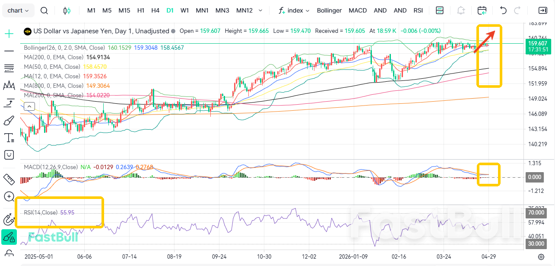Select the Text tool in the drawing sidebar
Image resolution: width=555 pixels, height=266 pixels.
[9, 138]
